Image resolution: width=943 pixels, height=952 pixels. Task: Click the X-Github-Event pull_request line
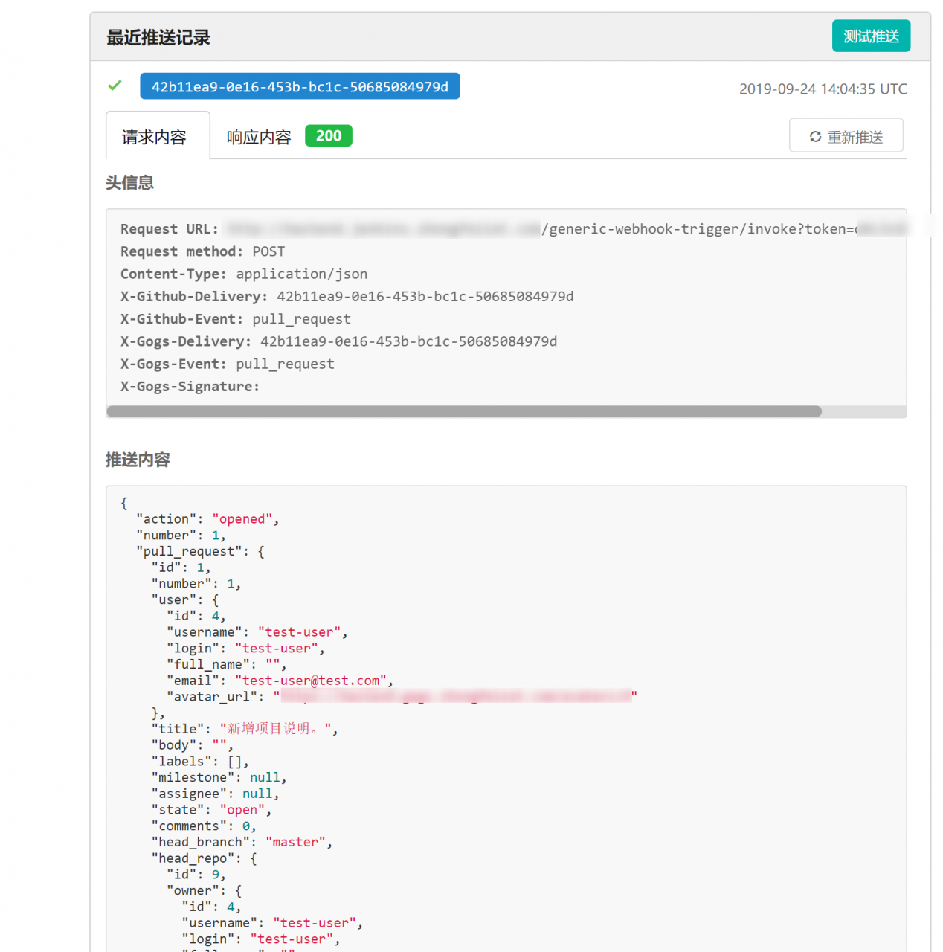(235, 319)
